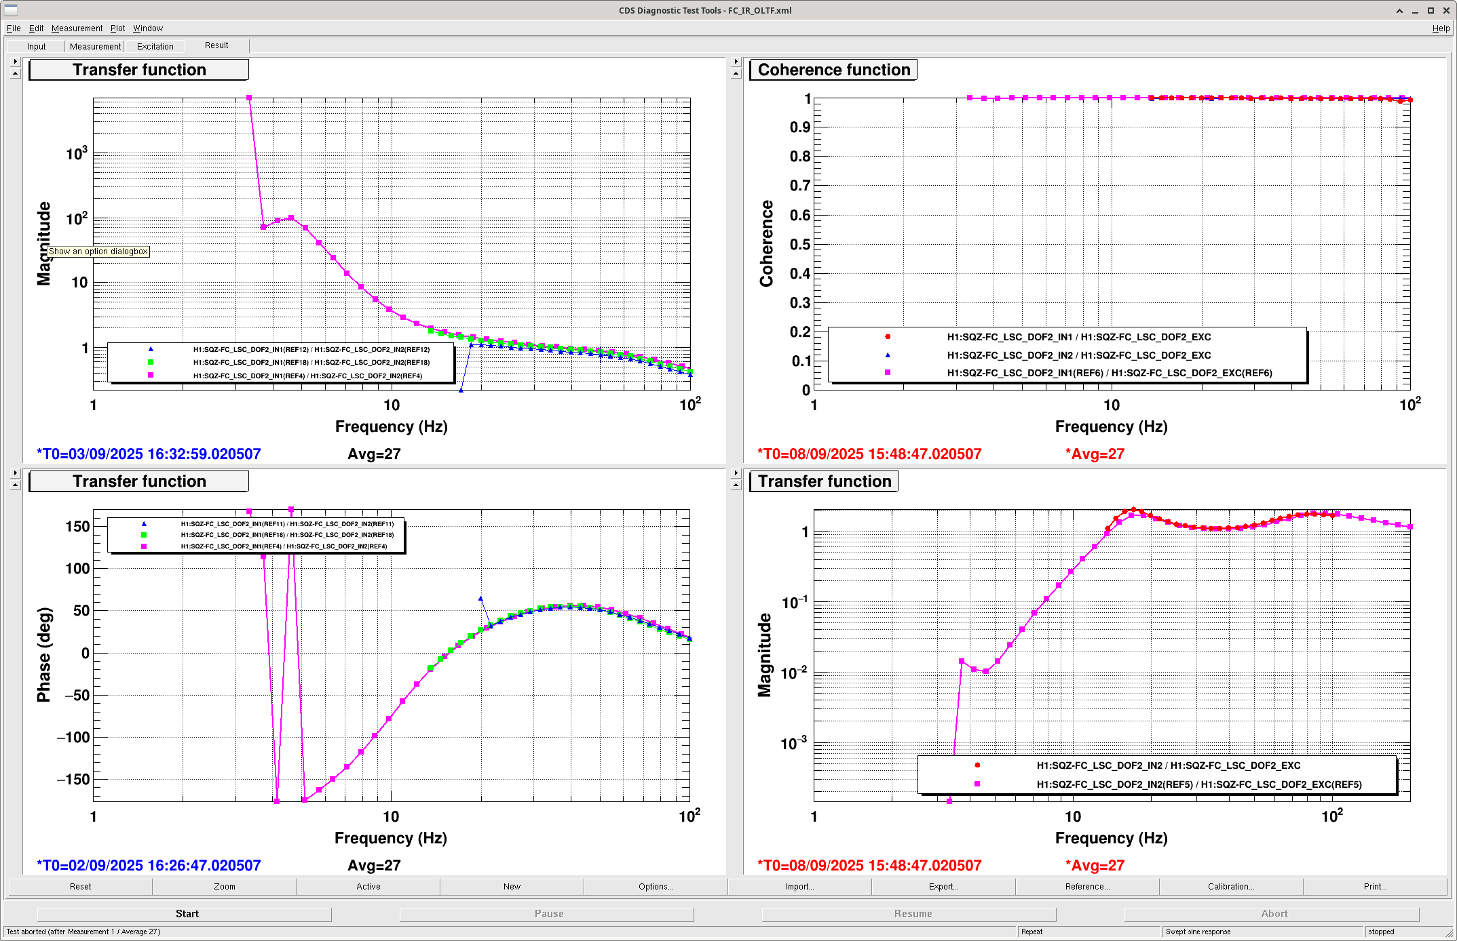The image size is (1457, 941).
Task: Toggle the Active plot button
Action: 368,887
